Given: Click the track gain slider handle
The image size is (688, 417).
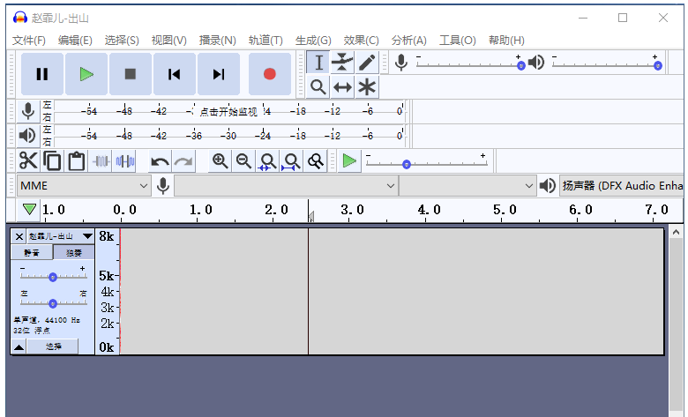Looking at the screenshot, I should pyautogui.click(x=53, y=277).
